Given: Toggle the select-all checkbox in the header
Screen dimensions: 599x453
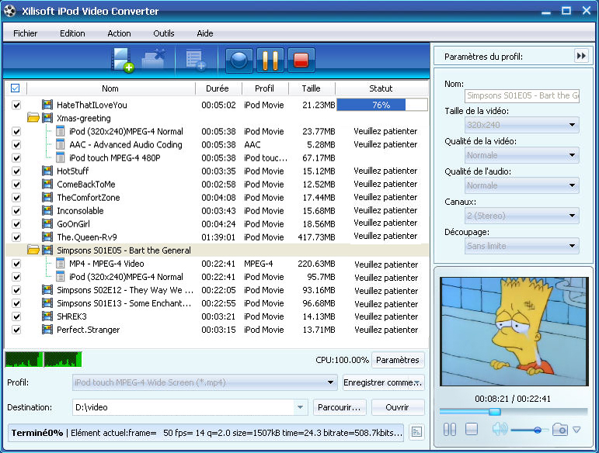Looking at the screenshot, I should pyautogui.click(x=16, y=88).
